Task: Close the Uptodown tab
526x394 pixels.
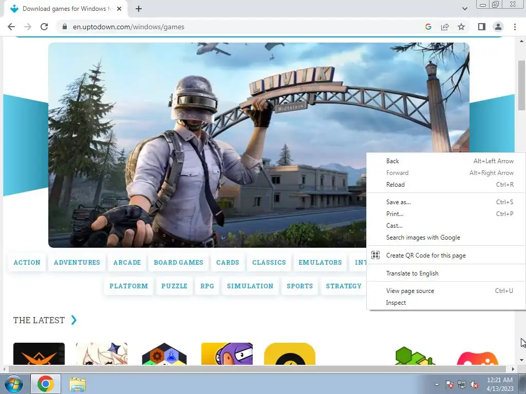Action: pyautogui.click(x=119, y=9)
